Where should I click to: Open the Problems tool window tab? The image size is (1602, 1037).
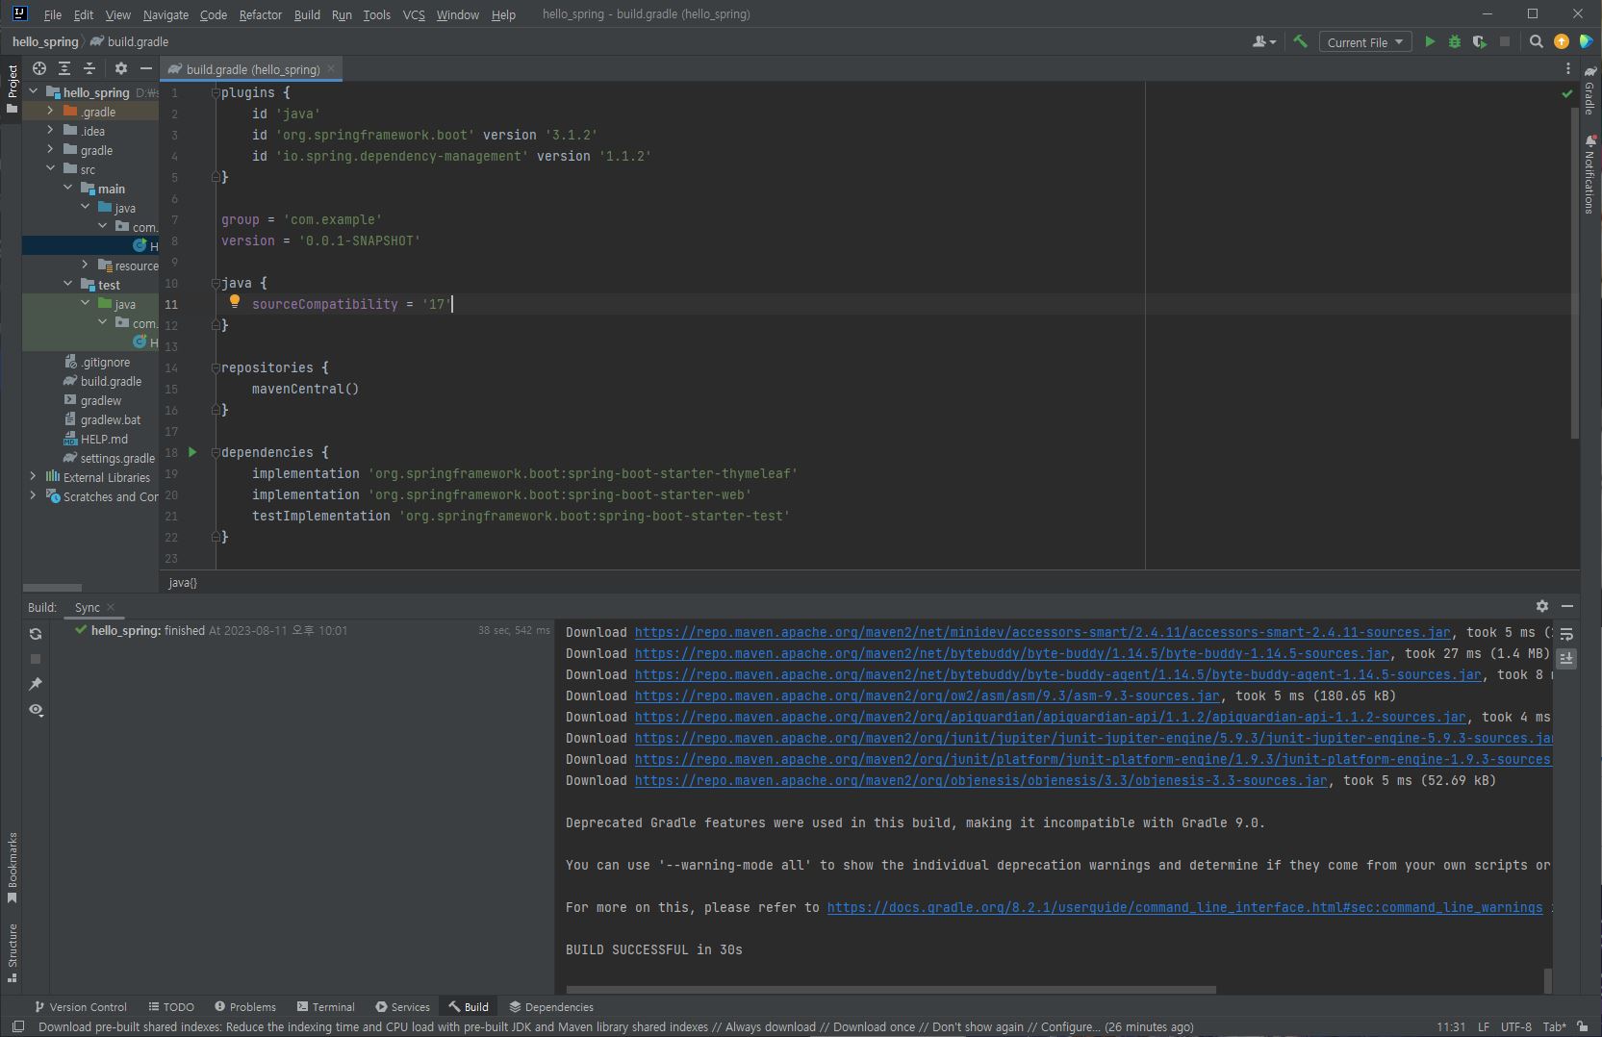pyautogui.click(x=245, y=1006)
